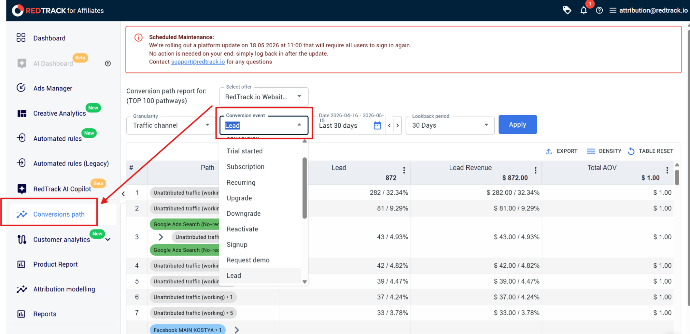Viewport: 690px width, 334px height.
Task: Click the Total AOV column header
Action: (602, 168)
